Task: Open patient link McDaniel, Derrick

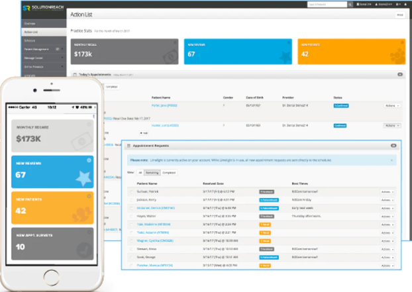Action: [x=156, y=207]
